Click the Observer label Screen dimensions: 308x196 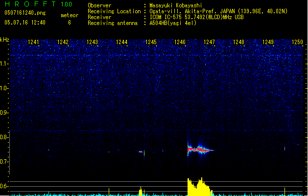[99, 5]
